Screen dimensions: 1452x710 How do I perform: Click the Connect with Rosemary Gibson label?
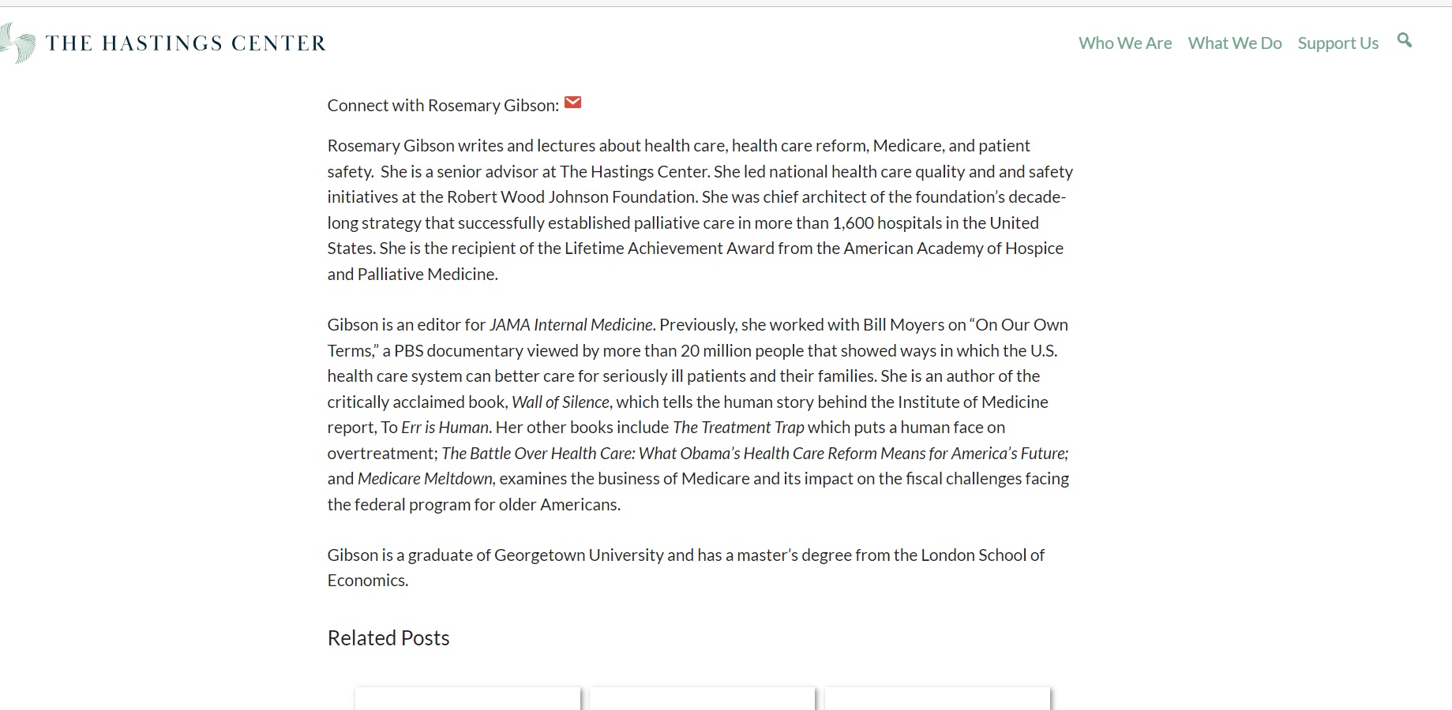[x=444, y=106]
